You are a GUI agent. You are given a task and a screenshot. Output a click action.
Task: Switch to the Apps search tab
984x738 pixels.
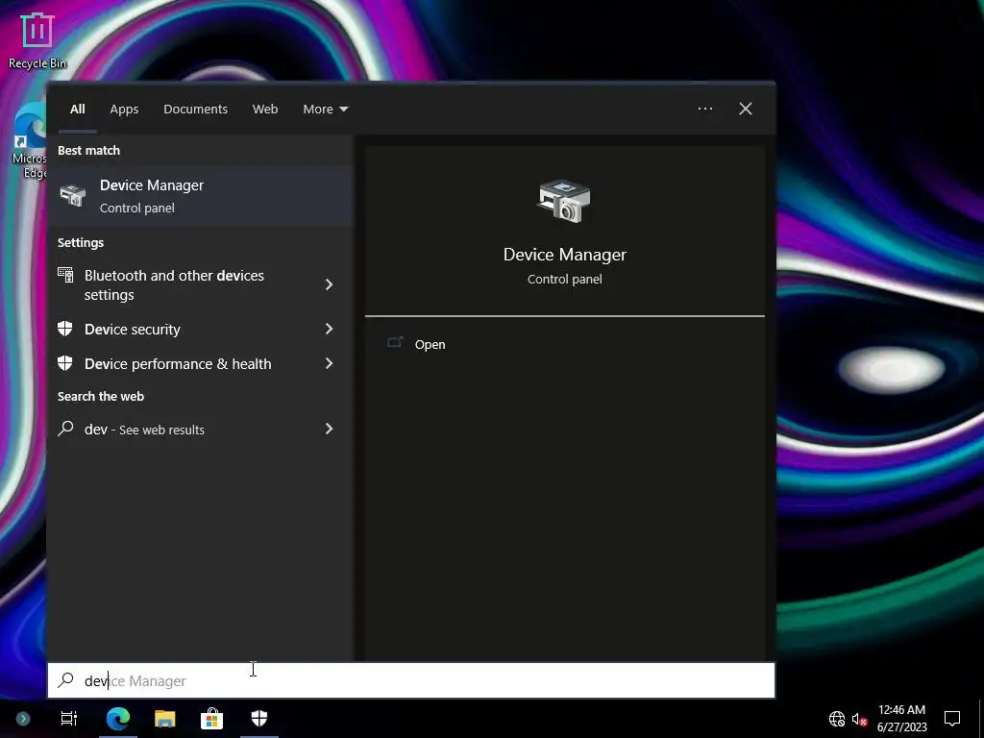[124, 109]
